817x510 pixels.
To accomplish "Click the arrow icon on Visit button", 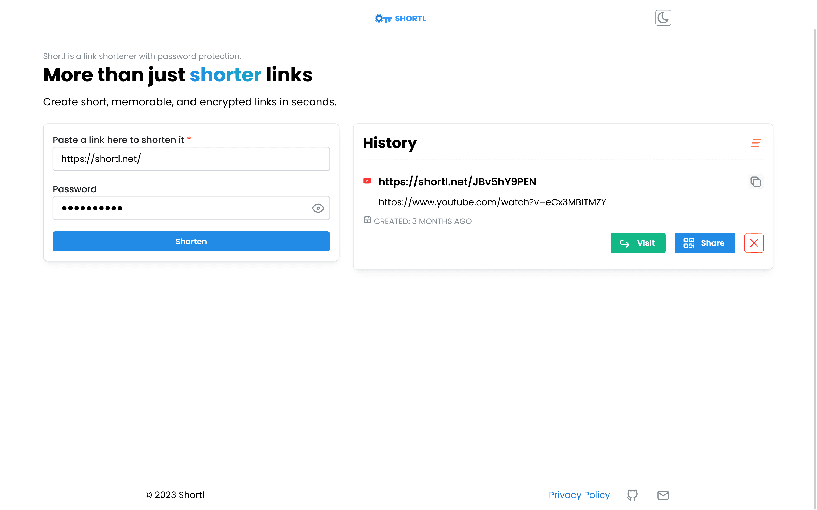I will (x=624, y=243).
